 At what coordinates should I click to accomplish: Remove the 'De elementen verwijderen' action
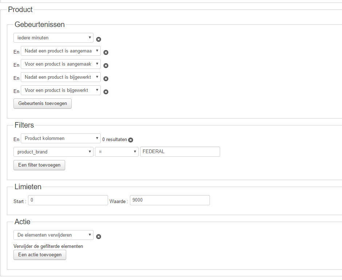tap(99, 237)
